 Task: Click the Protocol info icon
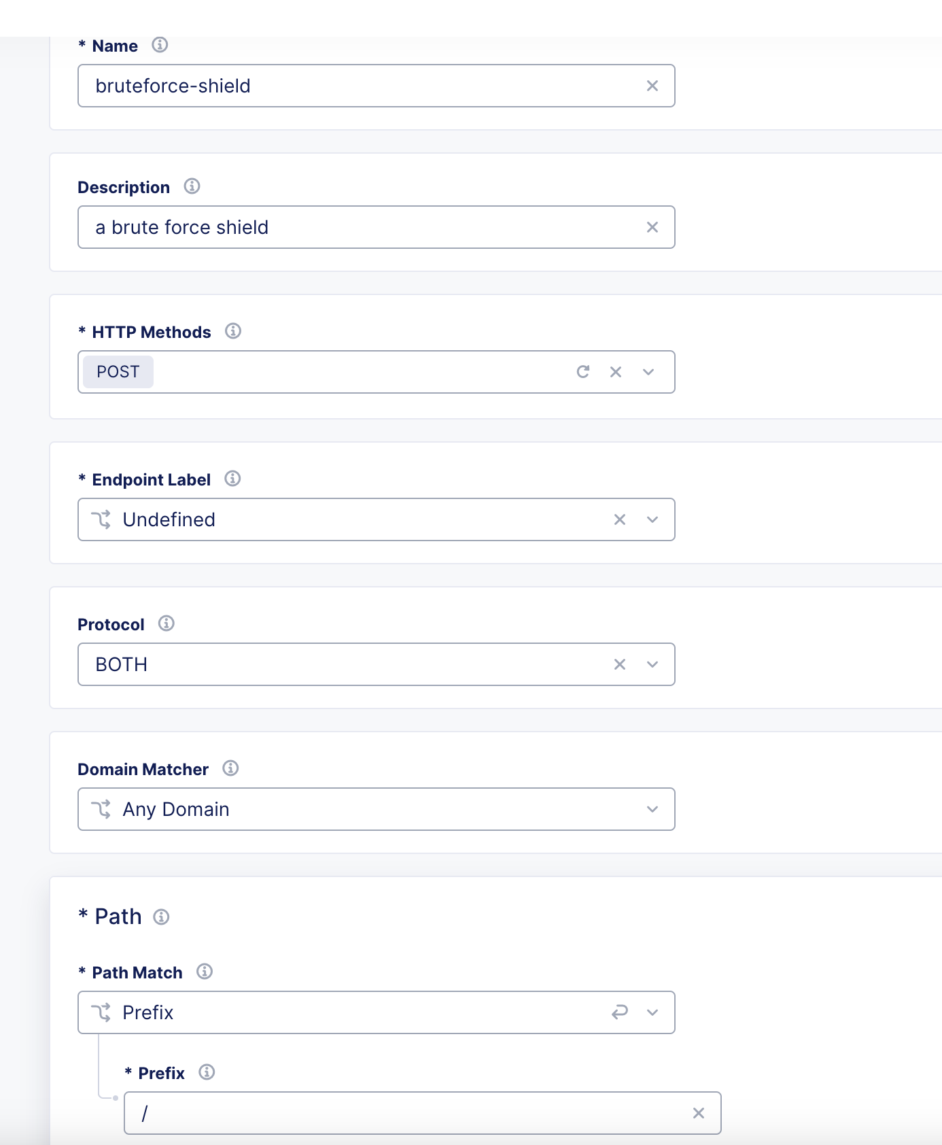[167, 623]
